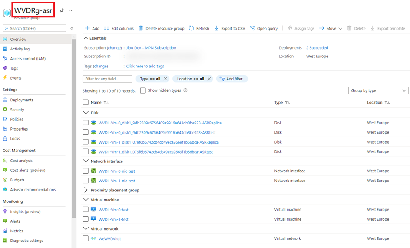410x248 pixels.
Task: Collapse the Essentials section
Action: (86, 38)
